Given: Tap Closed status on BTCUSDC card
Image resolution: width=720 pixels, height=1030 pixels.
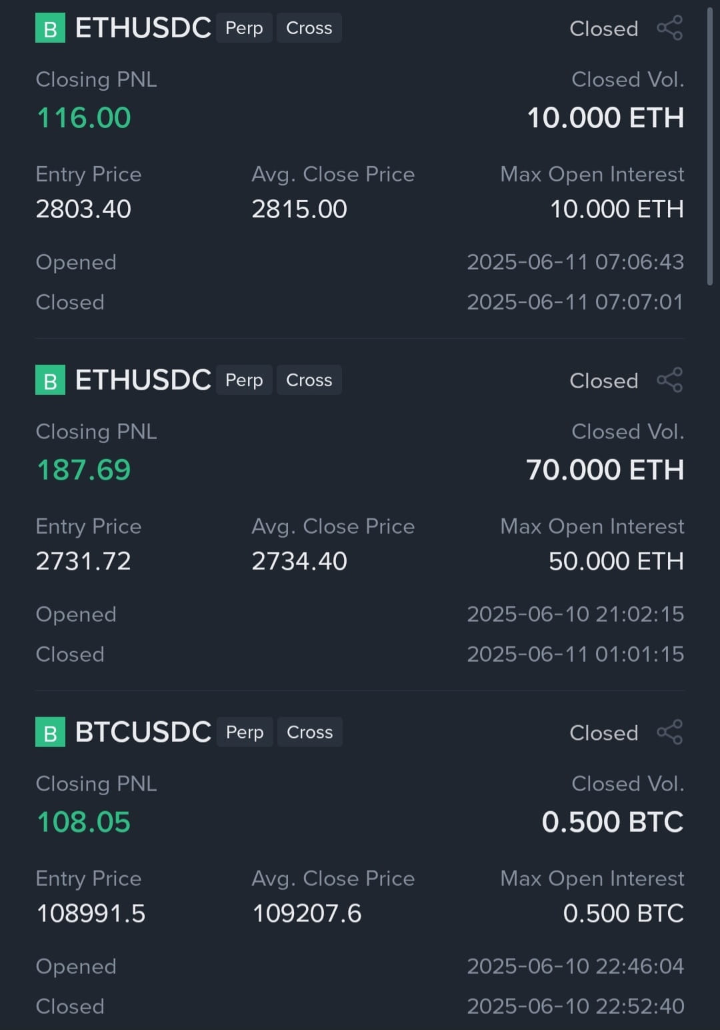Looking at the screenshot, I should [x=604, y=733].
